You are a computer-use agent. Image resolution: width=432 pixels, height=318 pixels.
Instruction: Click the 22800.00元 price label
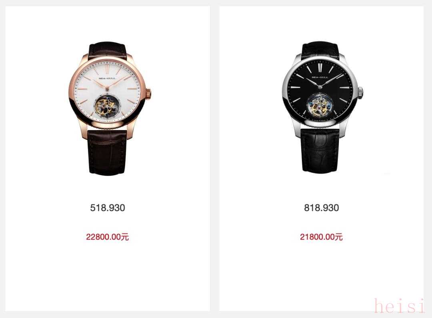(107, 237)
